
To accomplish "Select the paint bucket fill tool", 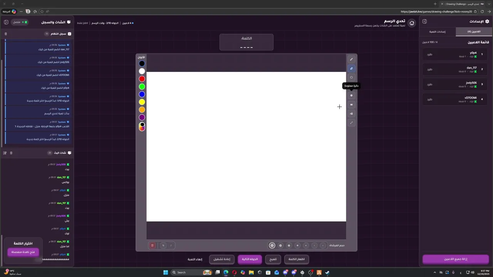I will (351, 114).
